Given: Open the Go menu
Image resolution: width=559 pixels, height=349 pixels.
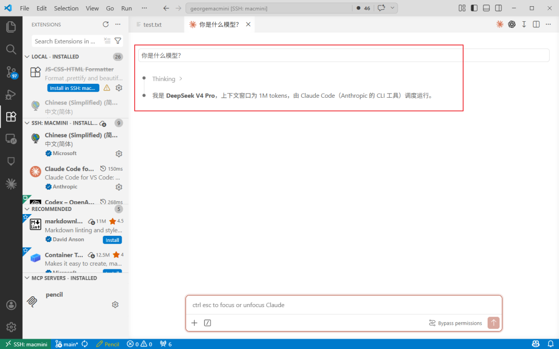Looking at the screenshot, I should pos(110,8).
